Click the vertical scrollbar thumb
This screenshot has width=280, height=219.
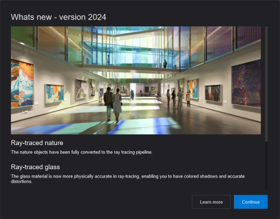coord(266,84)
